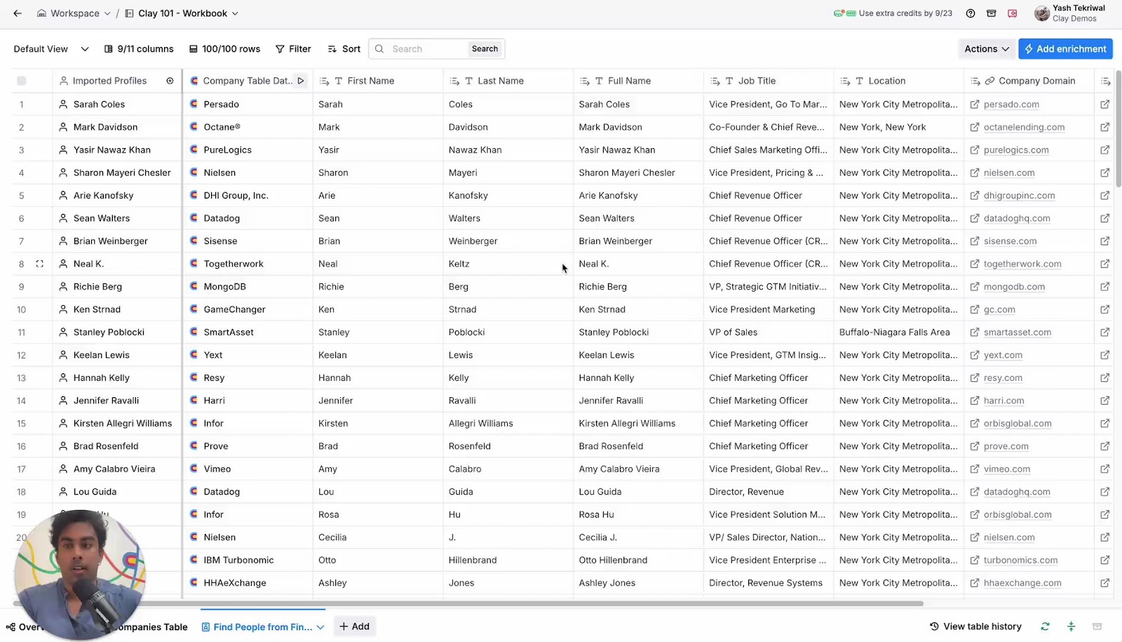Click the row height icon in bottom bar
The height and width of the screenshot is (642, 1122).
pyautogui.click(x=1071, y=626)
